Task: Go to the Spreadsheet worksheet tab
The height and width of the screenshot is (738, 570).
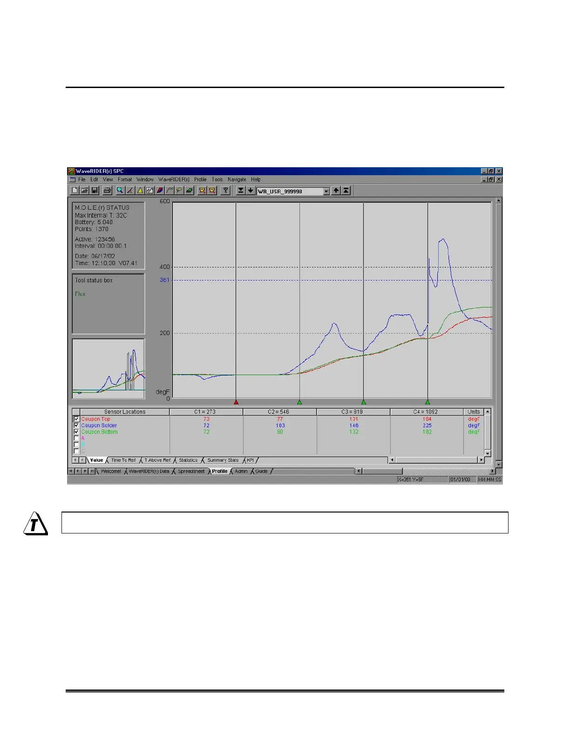Action: point(191,471)
